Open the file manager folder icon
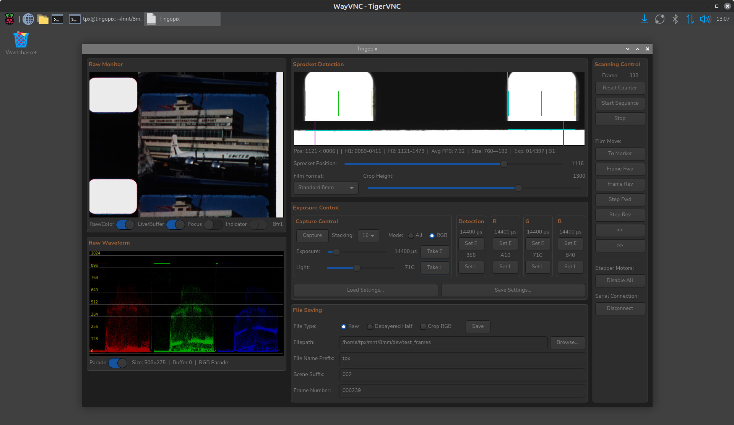This screenshot has height=425, width=734. 43,19
